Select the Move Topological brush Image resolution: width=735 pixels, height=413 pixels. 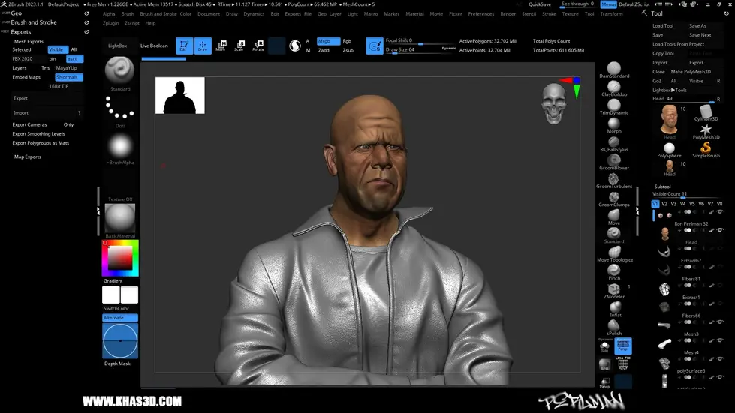pyautogui.click(x=615, y=254)
